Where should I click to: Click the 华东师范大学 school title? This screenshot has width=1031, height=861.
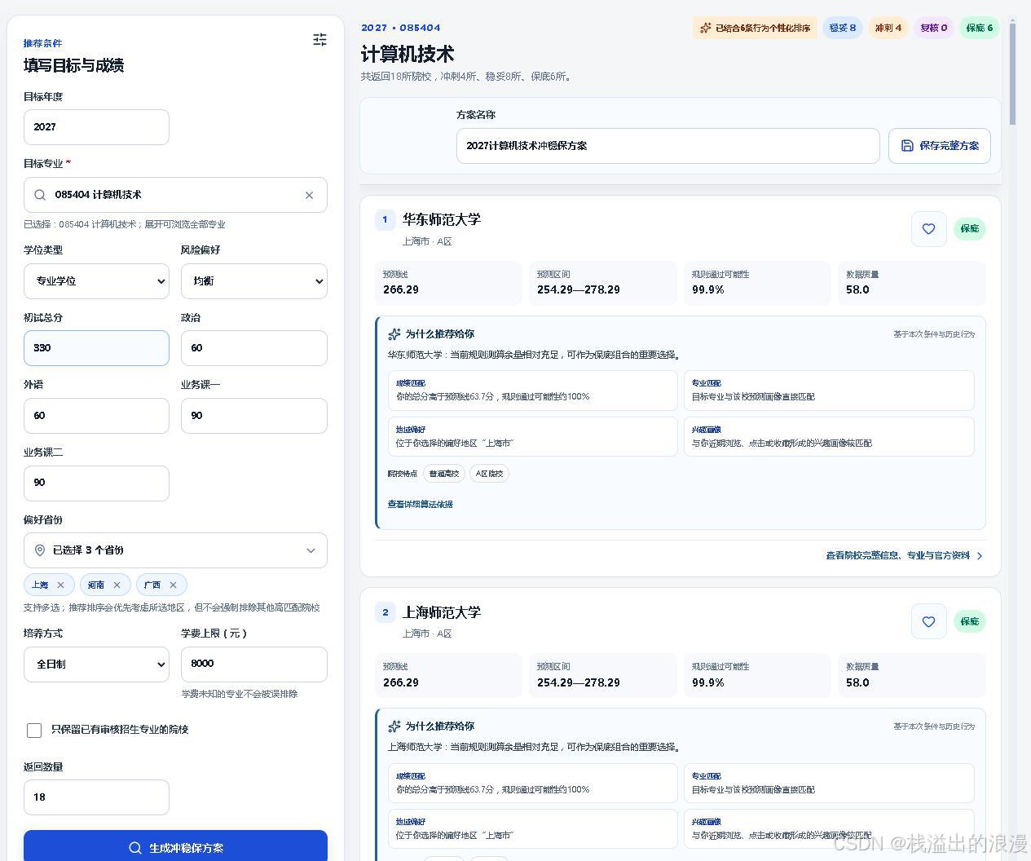point(442,219)
